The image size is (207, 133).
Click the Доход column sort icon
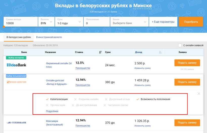pos(160,52)
